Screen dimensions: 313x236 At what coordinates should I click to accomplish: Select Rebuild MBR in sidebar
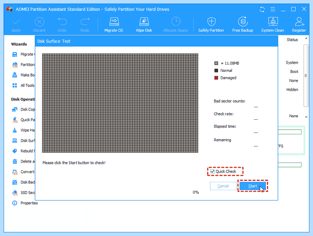(x=23, y=151)
